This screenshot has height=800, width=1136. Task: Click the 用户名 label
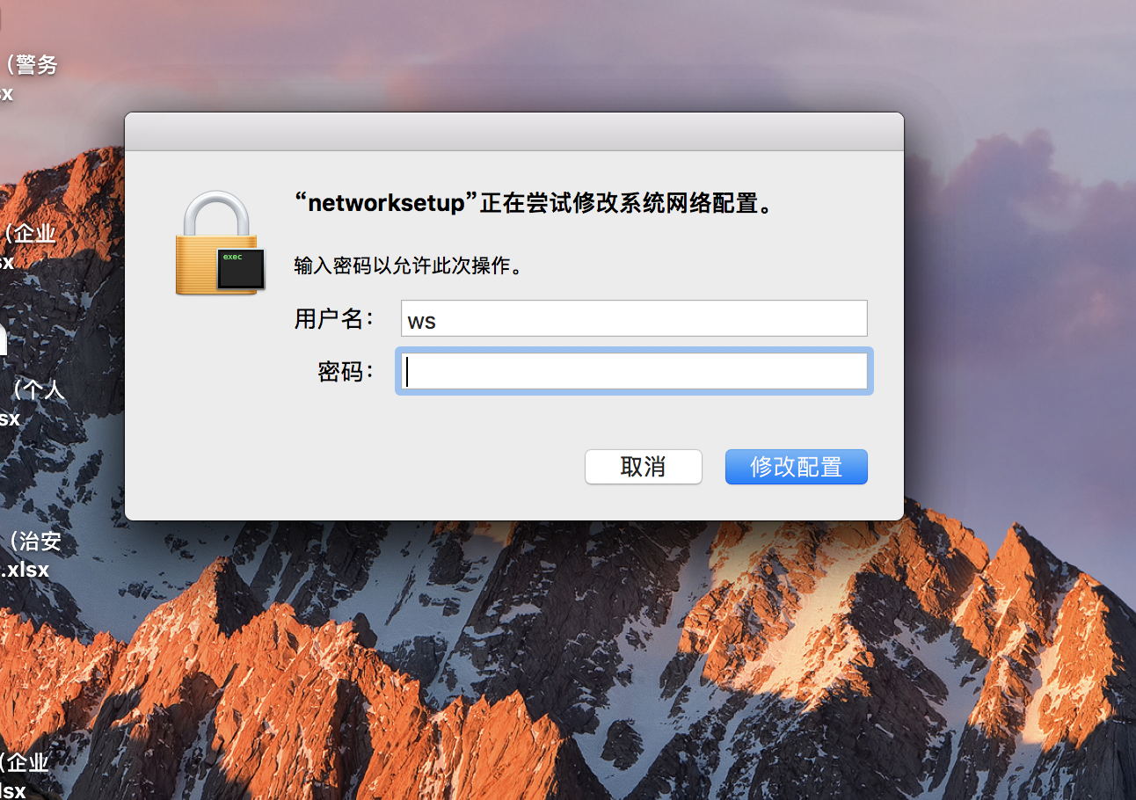click(x=335, y=319)
